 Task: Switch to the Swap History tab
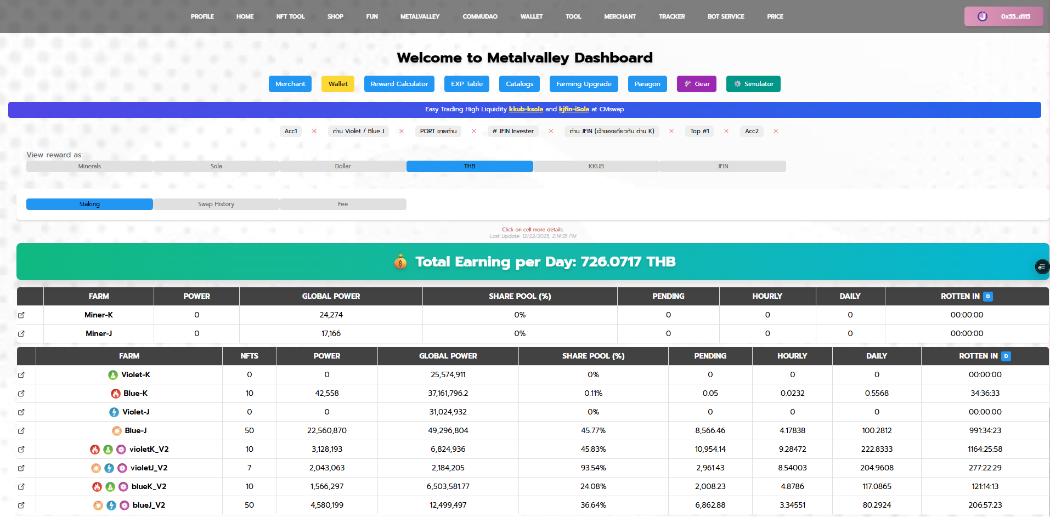(x=216, y=204)
